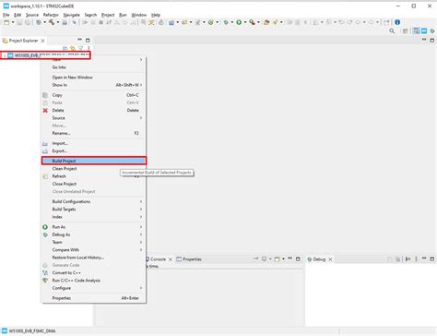Expand Show In submenu
This screenshot has height=336, width=437.
pos(94,85)
